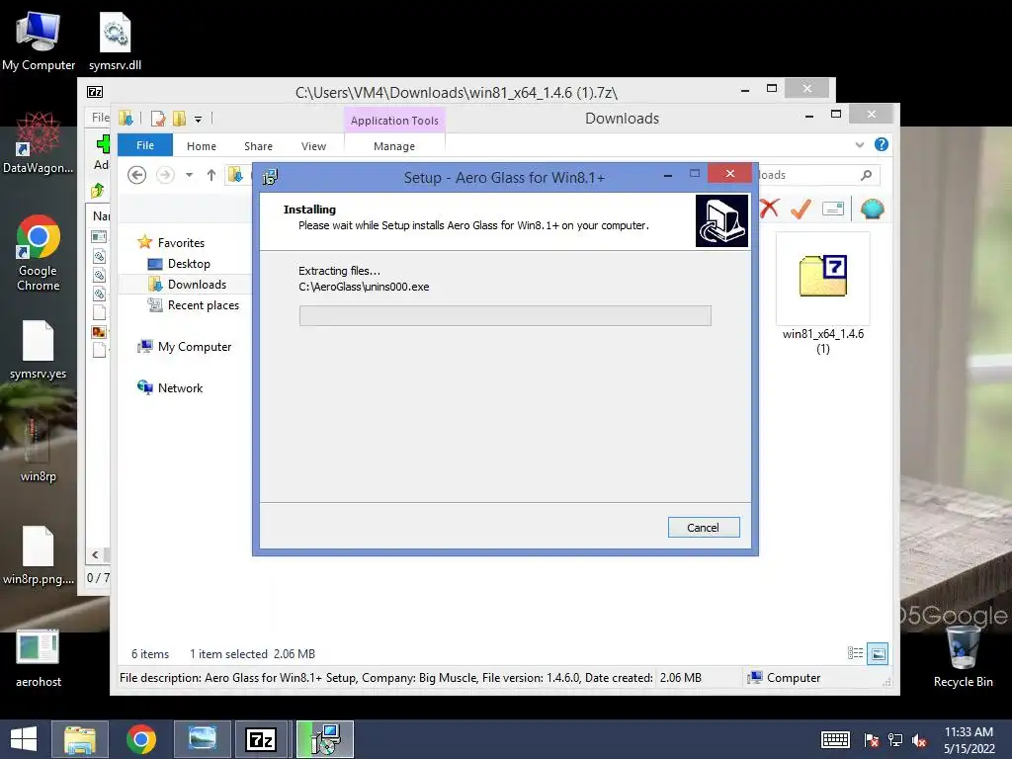
Task: Open the Recycle Bin
Action: click(x=963, y=657)
